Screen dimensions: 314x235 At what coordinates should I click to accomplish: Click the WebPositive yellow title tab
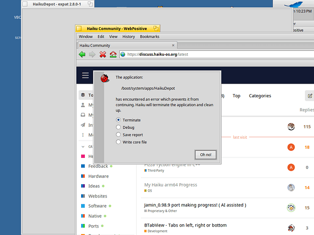coord(118,28)
